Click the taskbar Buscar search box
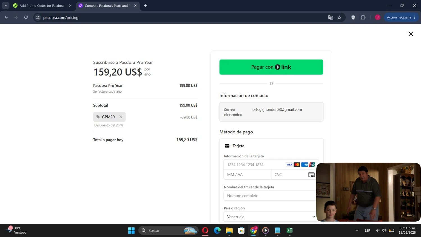The image size is (421, 237). (x=168, y=231)
